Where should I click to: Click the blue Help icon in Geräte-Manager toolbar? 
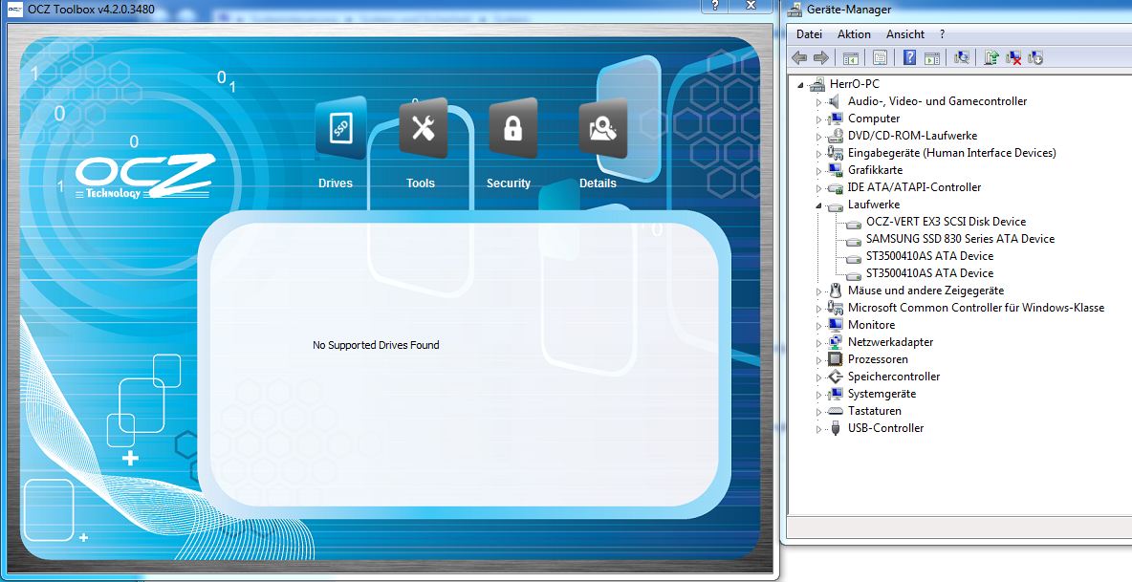[909, 57]
